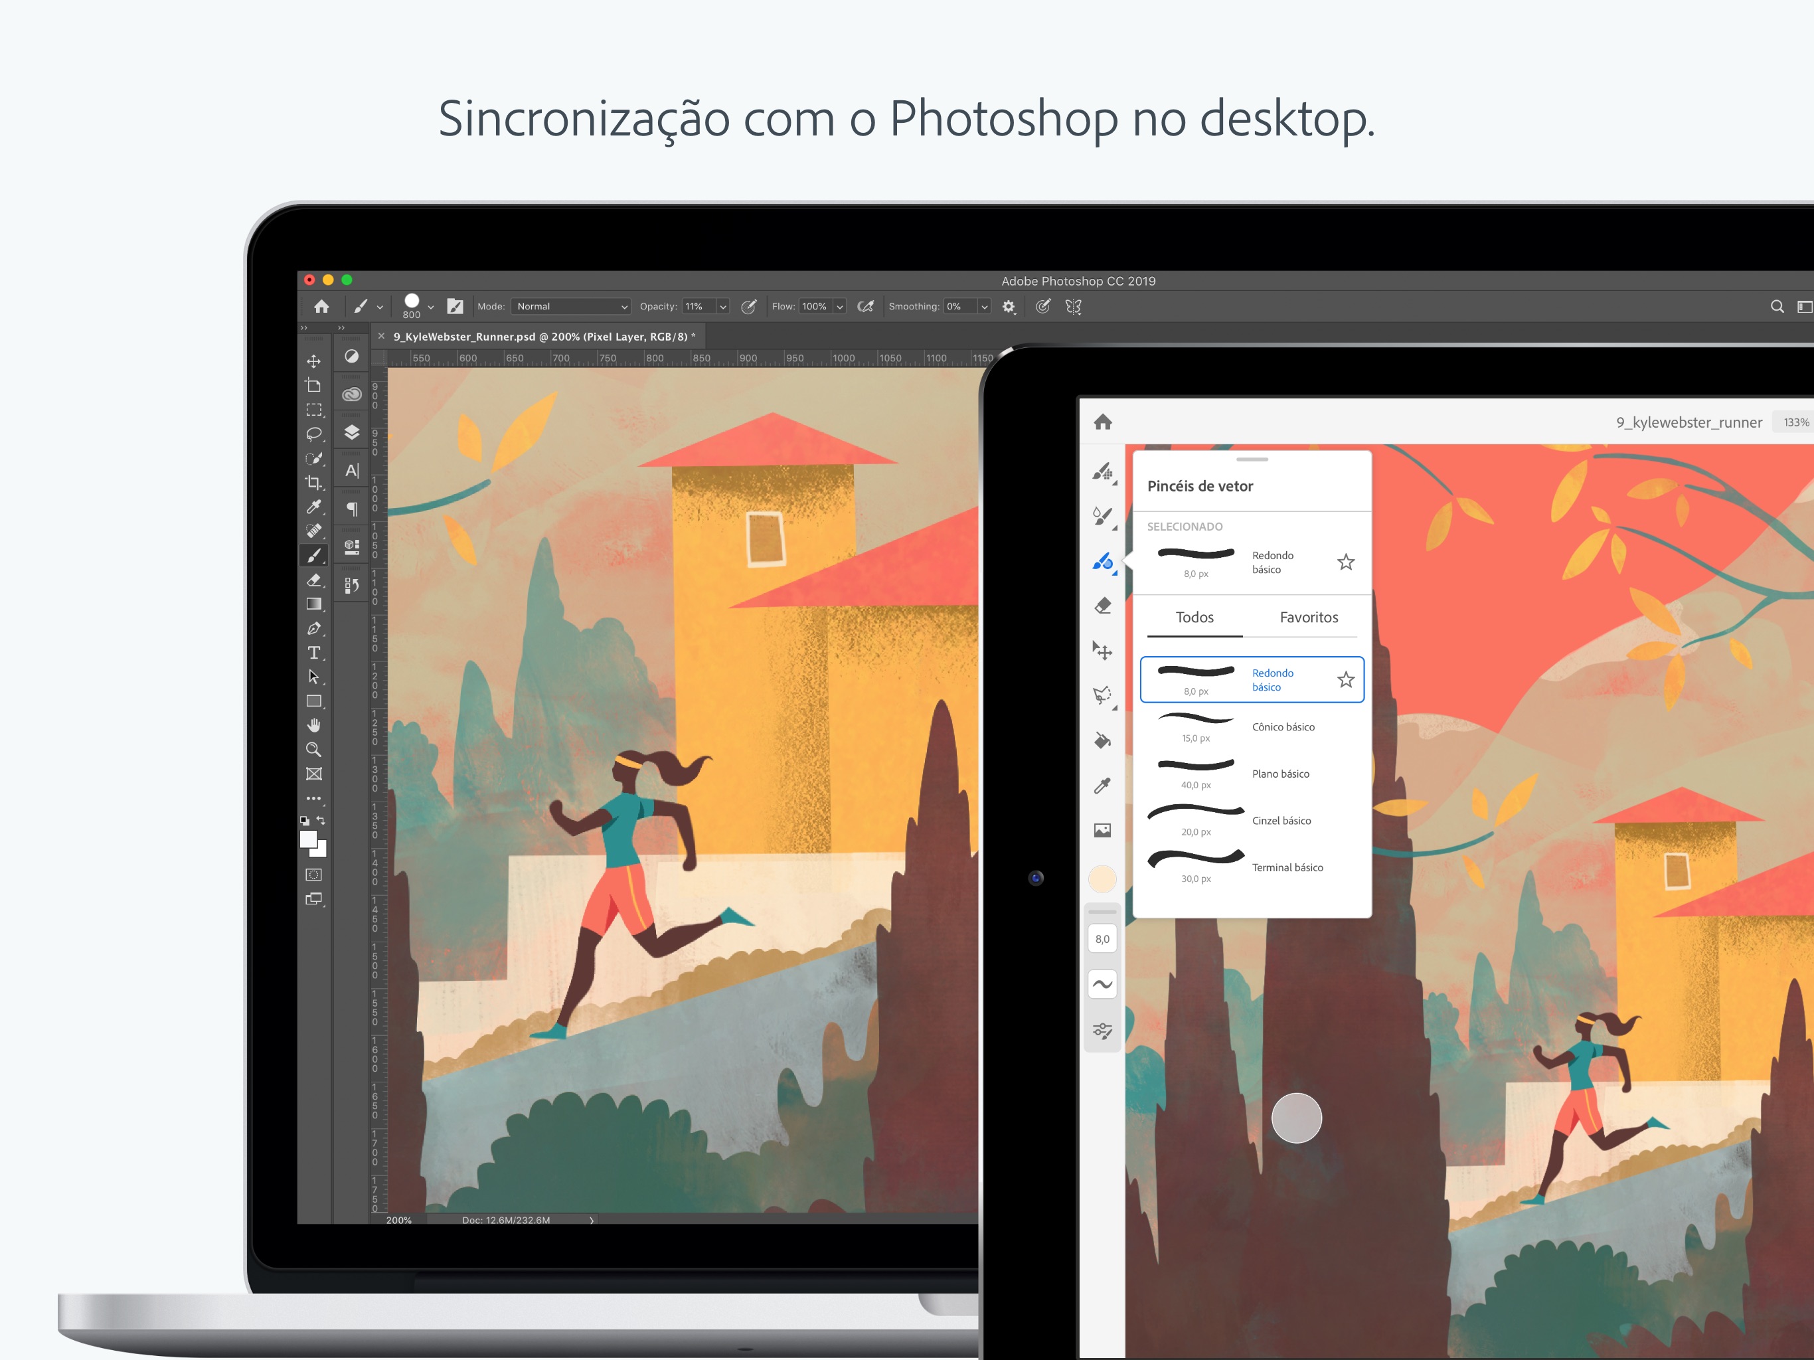
Task: Choose the Plano básico brush
Action: coord(1252,774)
